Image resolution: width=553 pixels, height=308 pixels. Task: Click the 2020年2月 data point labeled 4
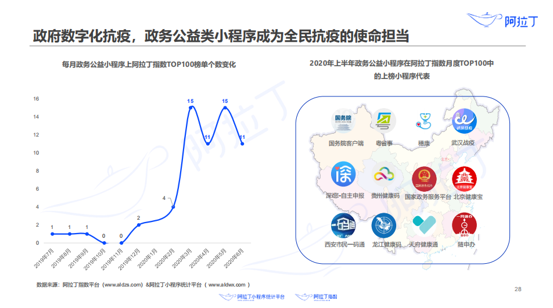(173, 207)
